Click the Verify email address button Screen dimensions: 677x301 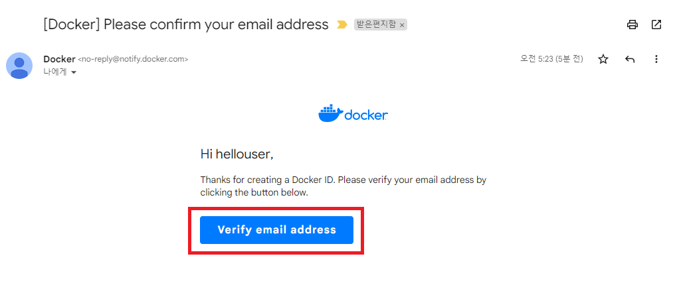click(x=276, y=230)
